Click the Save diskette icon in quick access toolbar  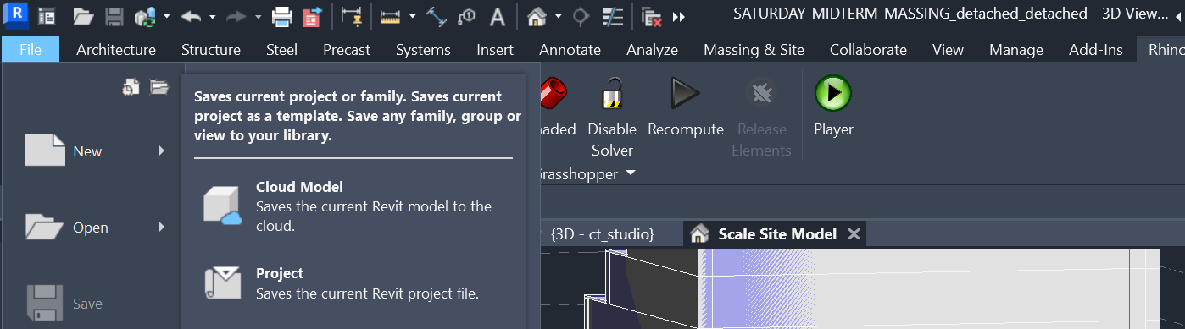pos(114,16)
